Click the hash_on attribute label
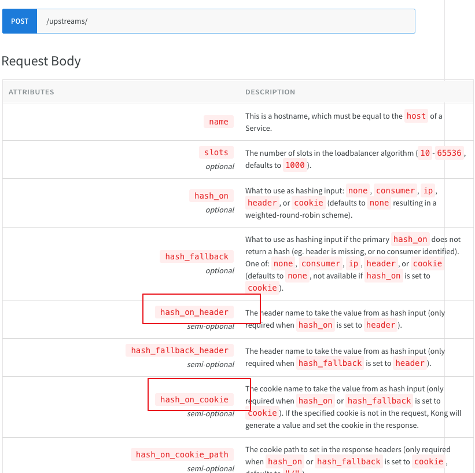This screenshot has width=475, height=473. [211, 196]
